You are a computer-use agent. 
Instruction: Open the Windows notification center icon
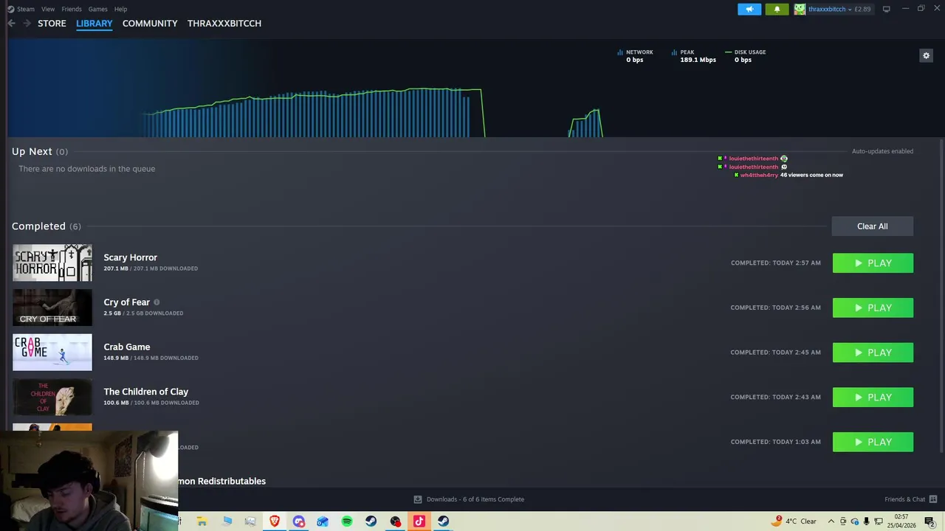[x=929, y=521]
